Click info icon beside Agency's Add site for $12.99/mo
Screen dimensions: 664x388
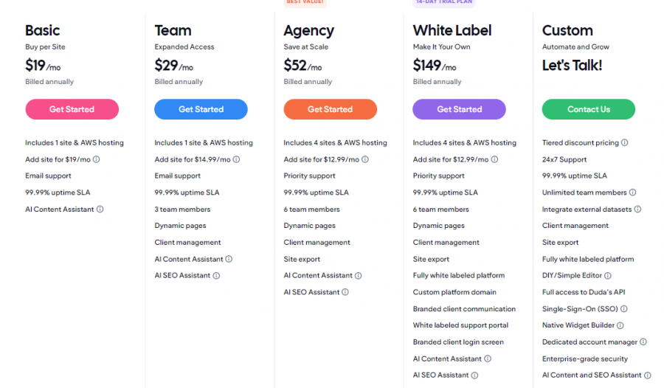[365, 159]
